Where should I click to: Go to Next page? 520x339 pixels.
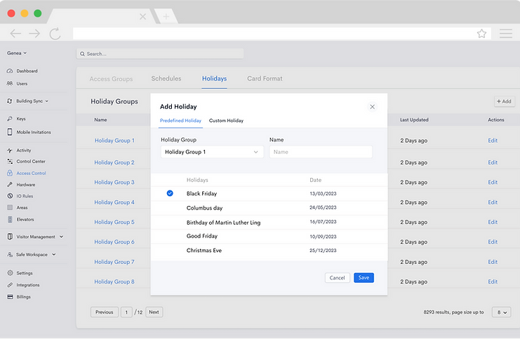(x=154, y=312)
